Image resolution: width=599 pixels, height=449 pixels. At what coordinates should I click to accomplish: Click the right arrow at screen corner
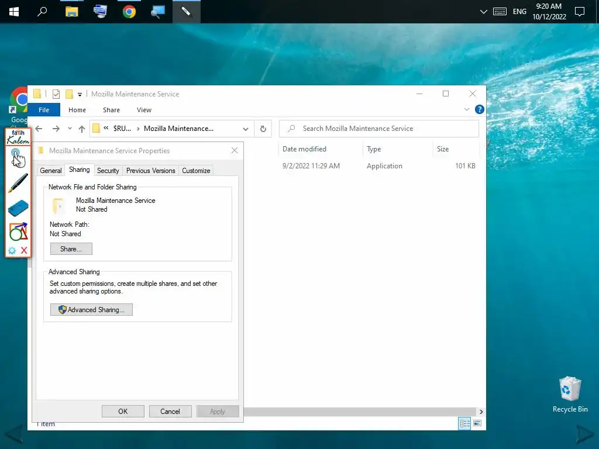[585, 435]
